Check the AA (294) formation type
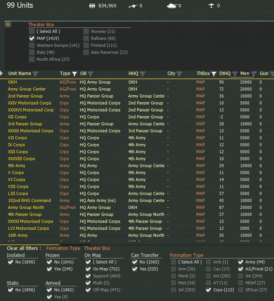Screen dimensions: 274x301 pos(241,276)
